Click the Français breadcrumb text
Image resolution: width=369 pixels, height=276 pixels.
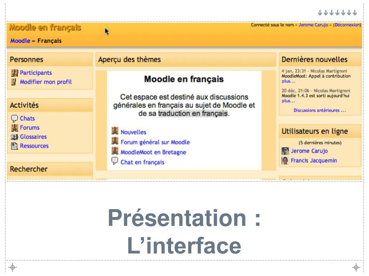coord(49,41)
